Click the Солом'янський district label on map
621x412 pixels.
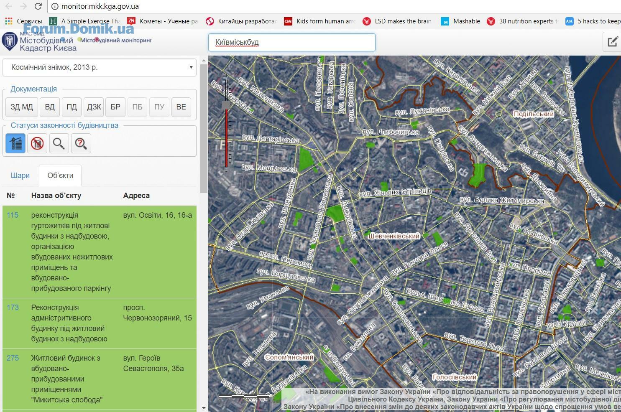click(289, 357)
